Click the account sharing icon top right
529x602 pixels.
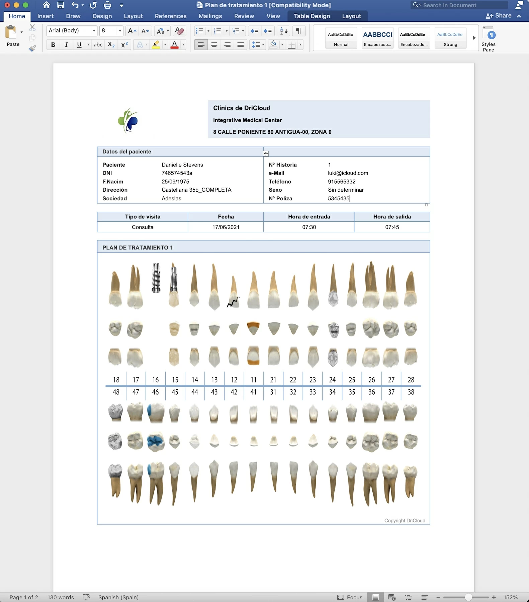[x=519, y=5]
